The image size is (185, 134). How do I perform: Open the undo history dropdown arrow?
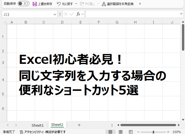pos(76,4)
